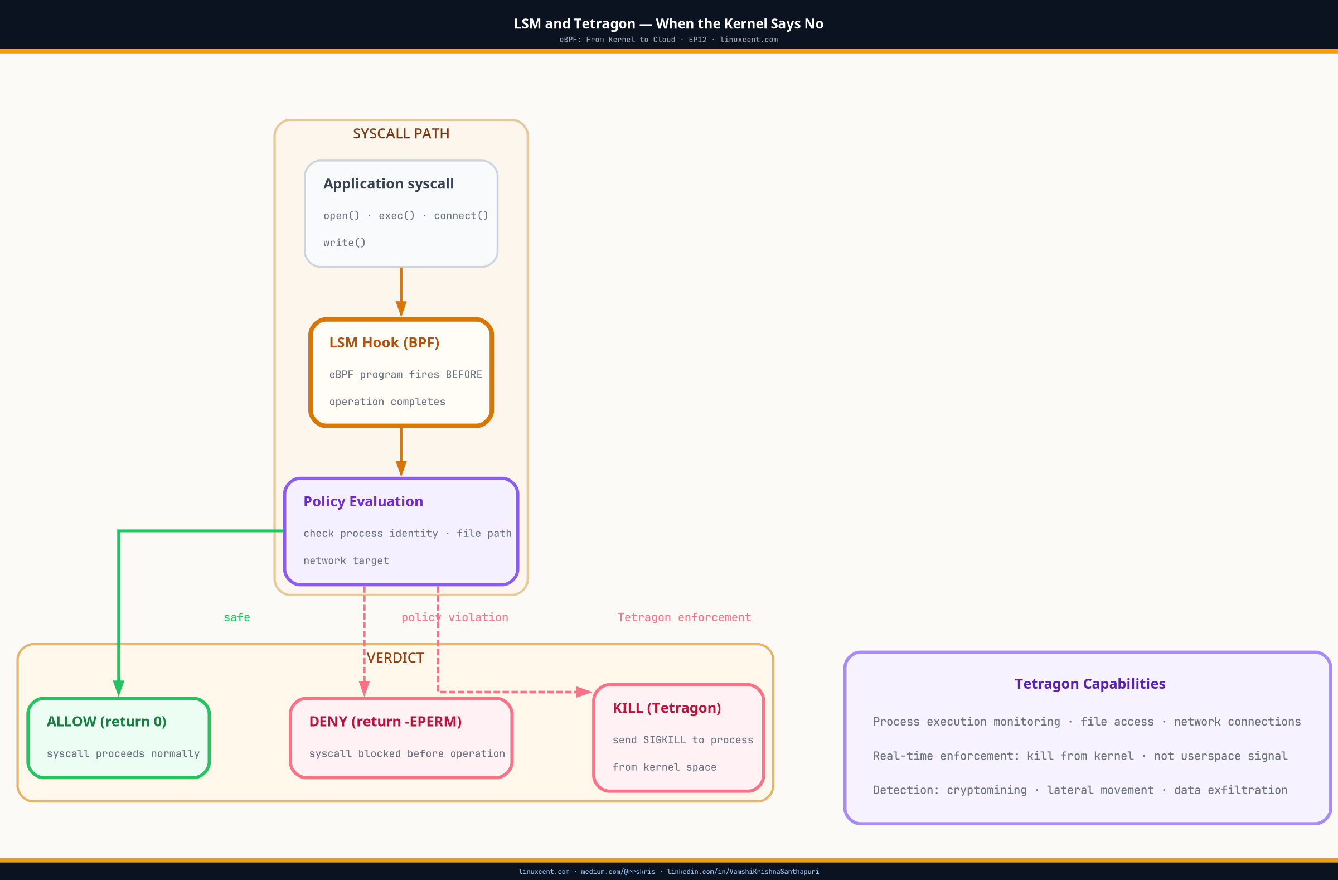Screen dimensions: 1338x880
Task: Click the green 'safe' arrow label
Action: (x=237, y=617)
